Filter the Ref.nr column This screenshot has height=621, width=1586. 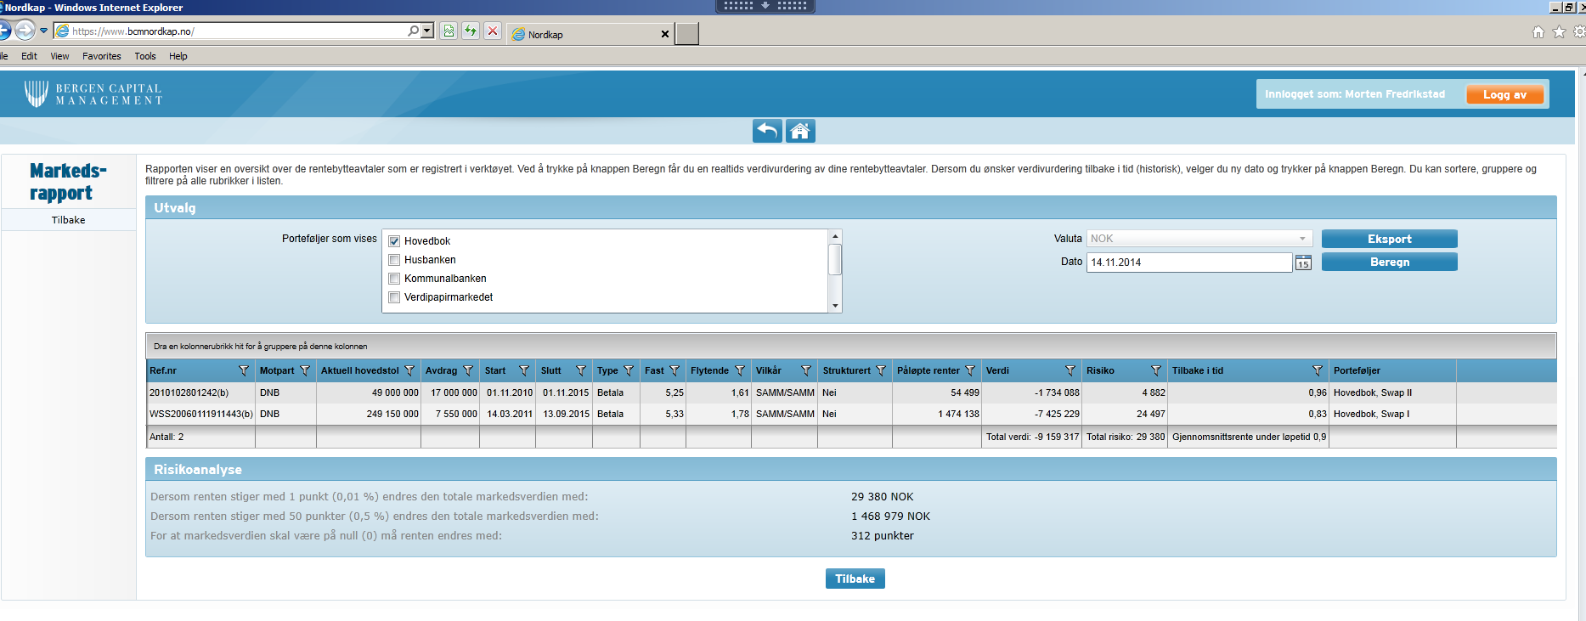click(244, 370)
